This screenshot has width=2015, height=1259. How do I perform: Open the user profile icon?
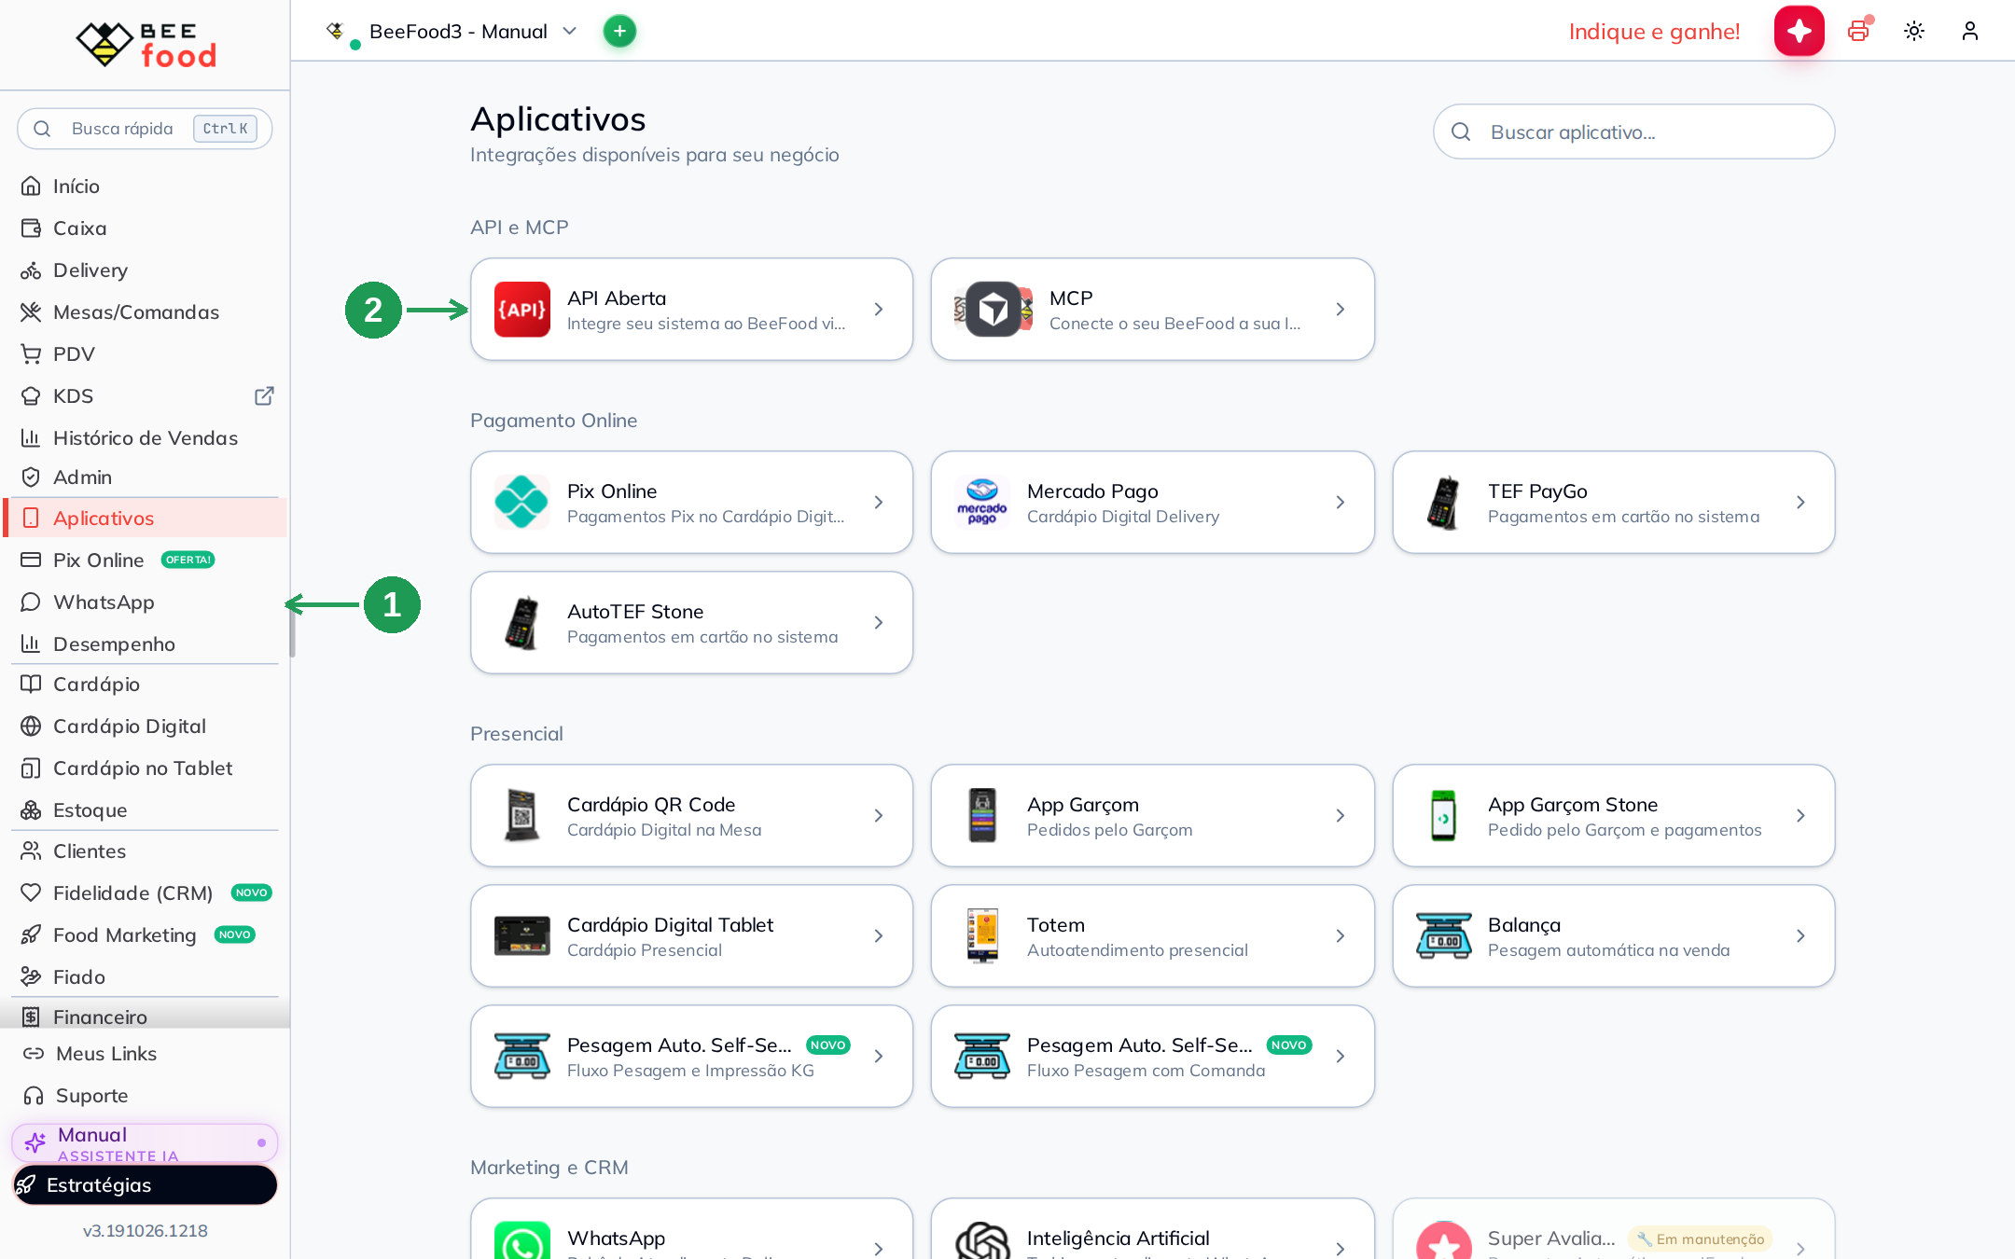point(1969,31)
